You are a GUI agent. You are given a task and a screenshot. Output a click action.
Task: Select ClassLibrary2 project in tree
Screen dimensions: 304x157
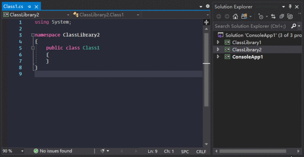247,50
